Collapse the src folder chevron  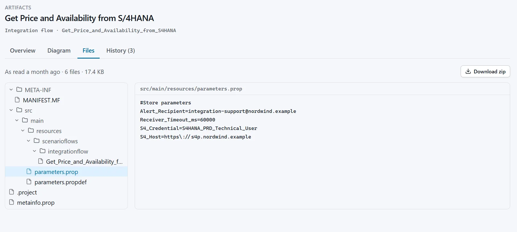pyautogui.click(x=11, y=110)
